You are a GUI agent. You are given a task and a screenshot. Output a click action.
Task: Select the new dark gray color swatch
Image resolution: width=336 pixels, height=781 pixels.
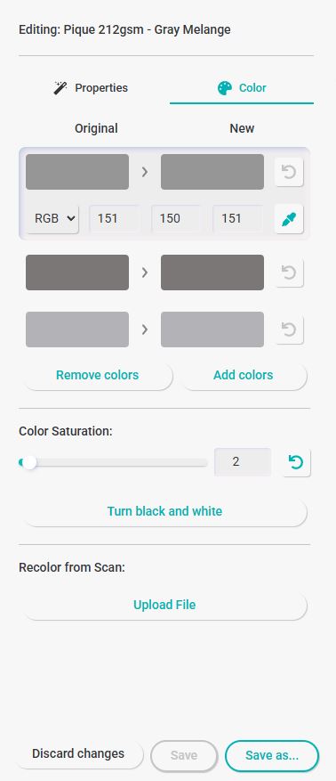coord(212,273)
